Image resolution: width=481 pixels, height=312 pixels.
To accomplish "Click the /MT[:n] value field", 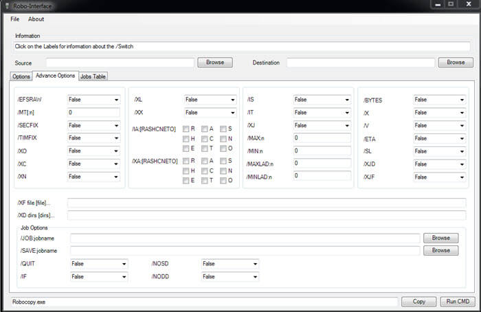I will [x=93, y=112].
